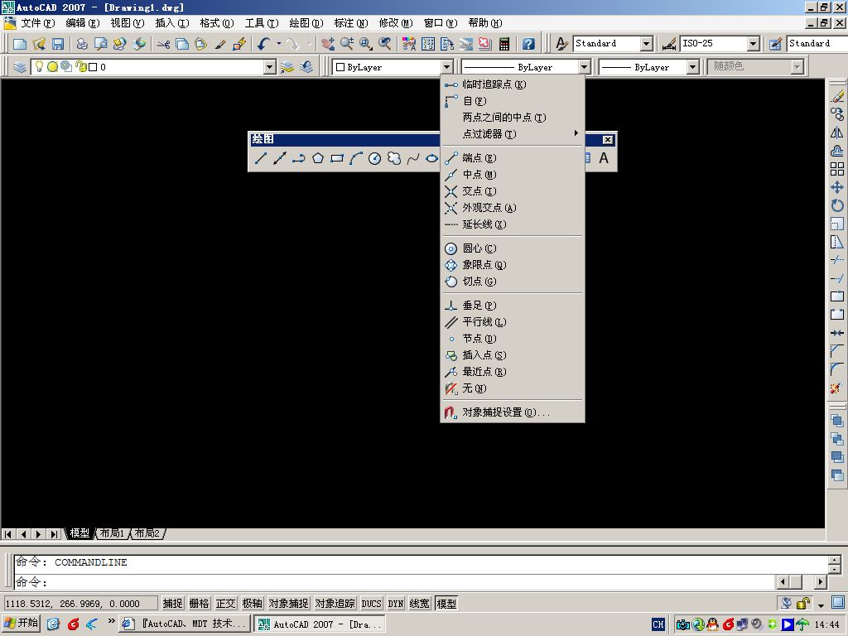This screenshot has height=636, width=848.
Task: Toggle DUCS in the status bar
Action: coord(372,603)
